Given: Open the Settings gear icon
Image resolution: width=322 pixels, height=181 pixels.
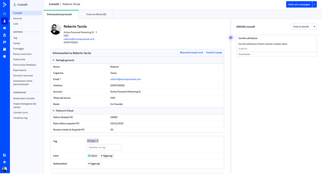Looking at the screenshot, I should 5,162.
